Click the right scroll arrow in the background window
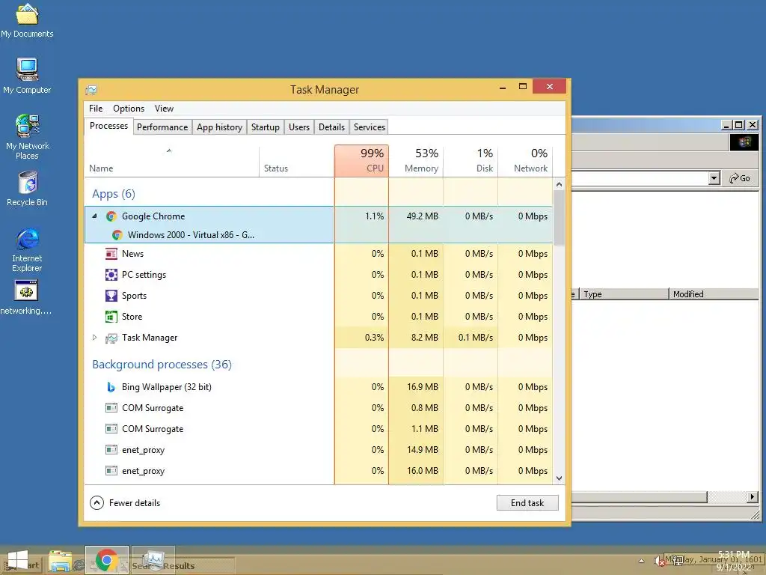766x575 pixels. [x=752, y=497]
